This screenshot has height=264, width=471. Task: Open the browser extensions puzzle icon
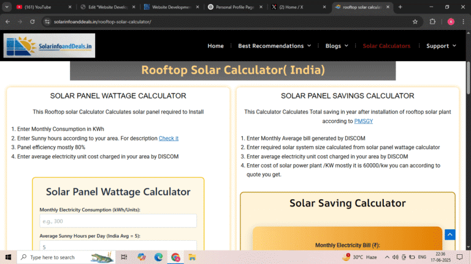[432, 21]
